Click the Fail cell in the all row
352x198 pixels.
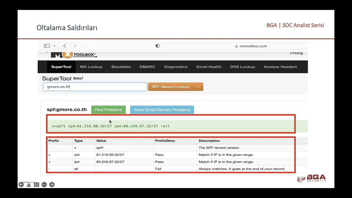point(158,169)
